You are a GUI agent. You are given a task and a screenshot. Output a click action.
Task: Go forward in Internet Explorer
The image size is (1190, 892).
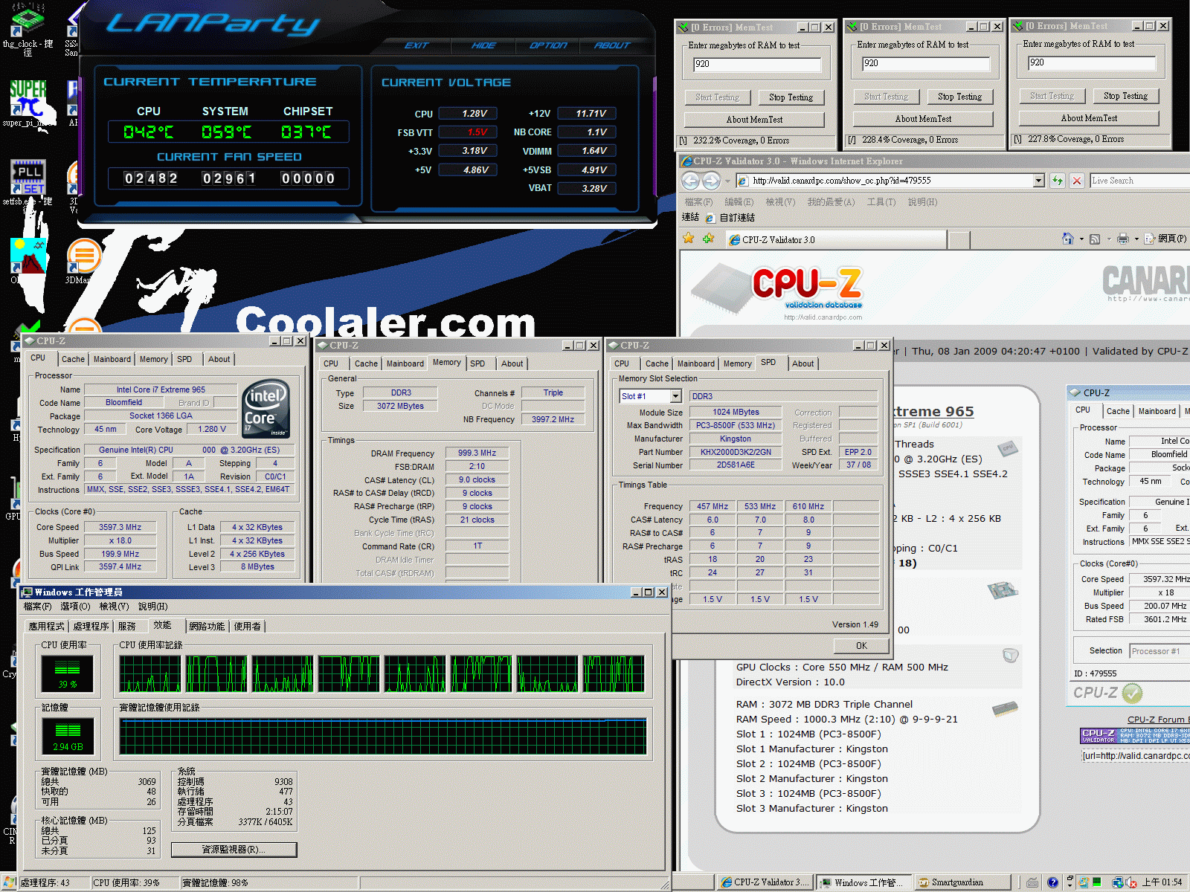(712, 181)
